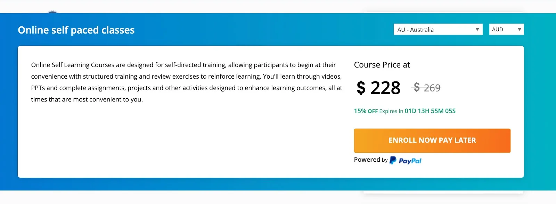Screen dimensions: 556x204
Task: Click the 15% OFF discount label
Action: (x=366, y=111)
